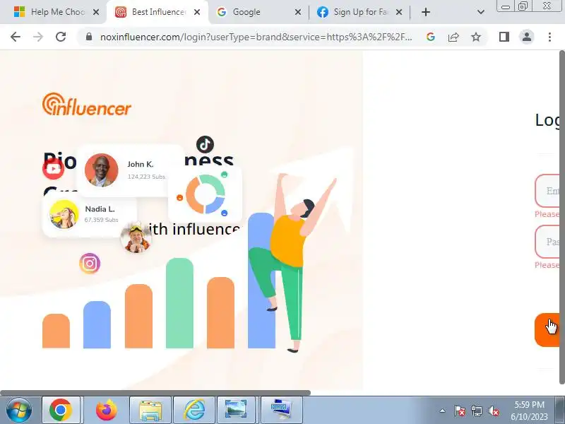This screenshot has width=565, height=424.
Task: Open Chrome's three-dot menu
Action: click(549, 37)
